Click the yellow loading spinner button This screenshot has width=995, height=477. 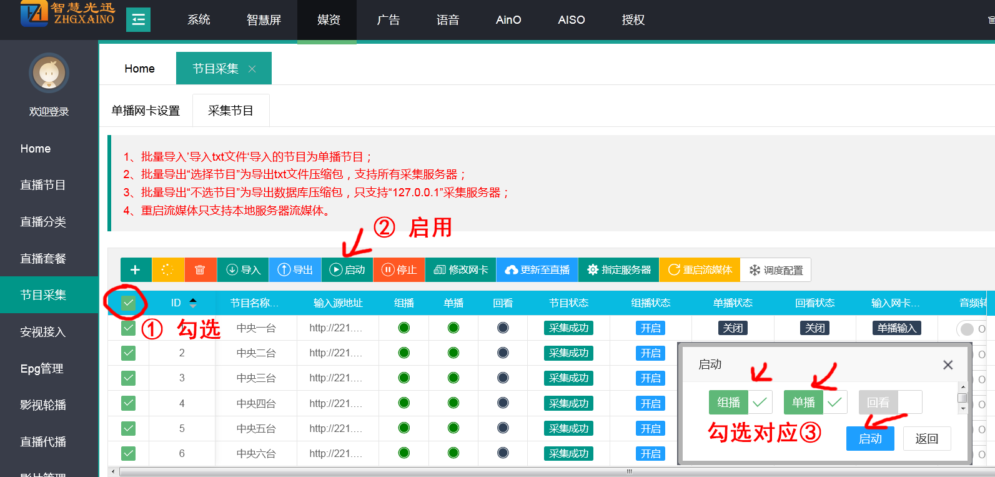[x=167, y=270]
